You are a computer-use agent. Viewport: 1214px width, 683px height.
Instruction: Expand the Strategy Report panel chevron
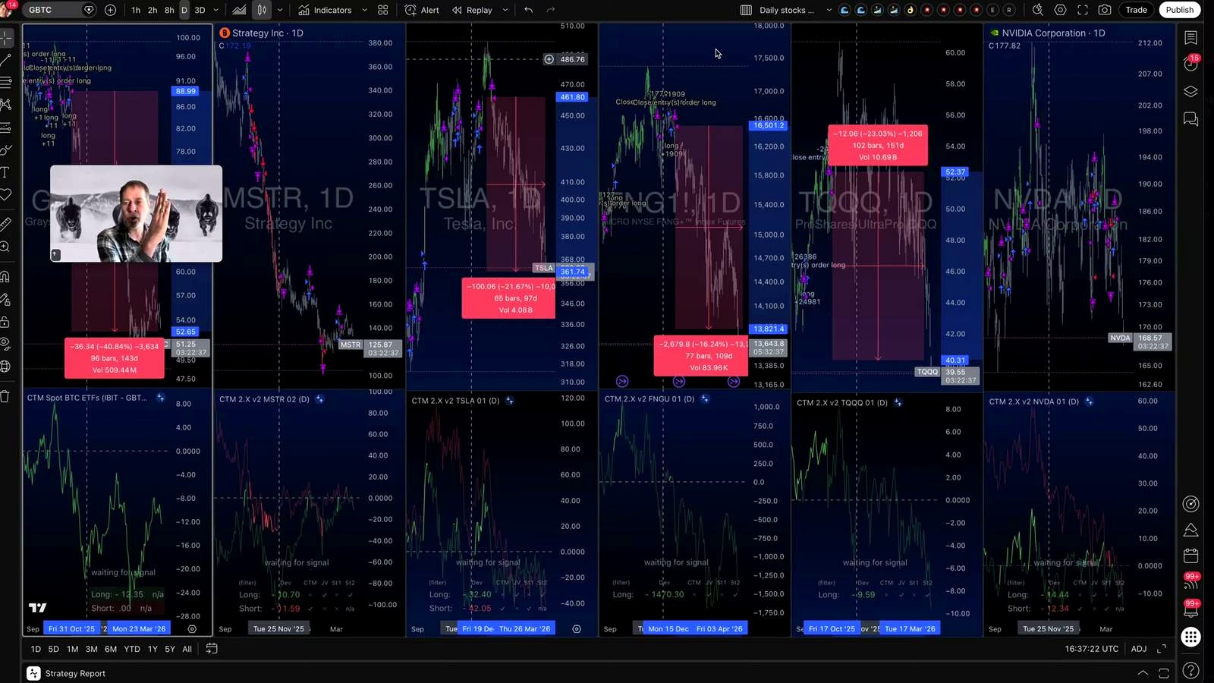pos(1143,673)
